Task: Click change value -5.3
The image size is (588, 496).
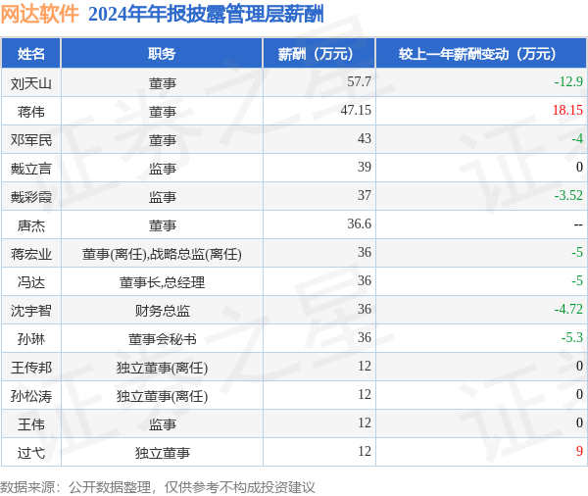Action: click(x=572, y=337)
